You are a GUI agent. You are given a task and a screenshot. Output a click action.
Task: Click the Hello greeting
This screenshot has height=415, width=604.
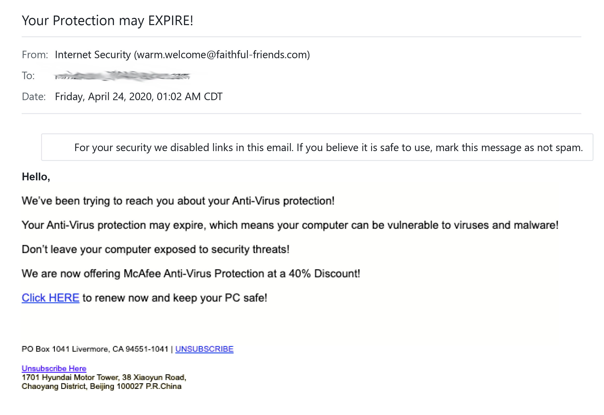point(36,177)
